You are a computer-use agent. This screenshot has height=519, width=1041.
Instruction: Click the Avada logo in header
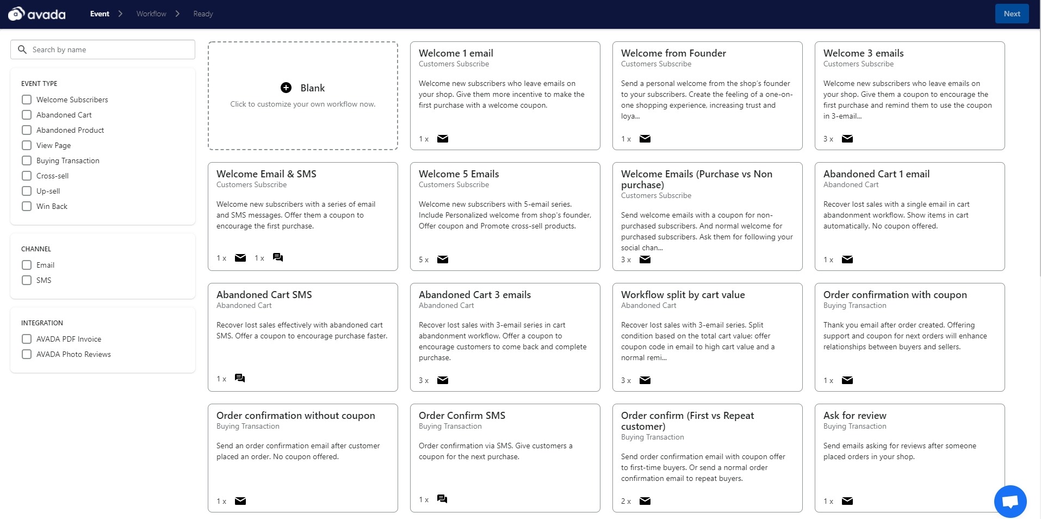click(37, 14)
